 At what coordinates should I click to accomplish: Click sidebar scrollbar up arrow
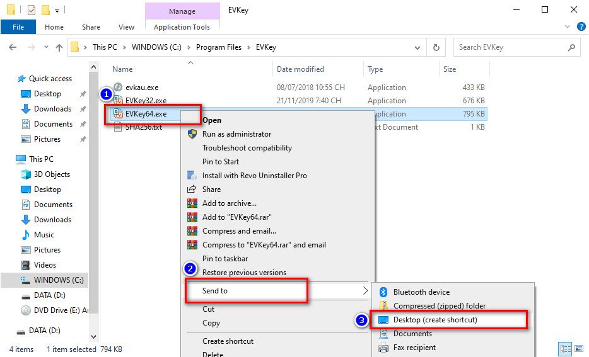pyautogui.click(x=93, y=67)
